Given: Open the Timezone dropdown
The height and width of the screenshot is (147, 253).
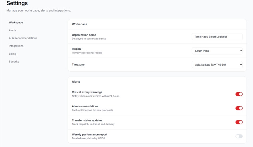Looking at the screenshot, I should pos(217,65).
